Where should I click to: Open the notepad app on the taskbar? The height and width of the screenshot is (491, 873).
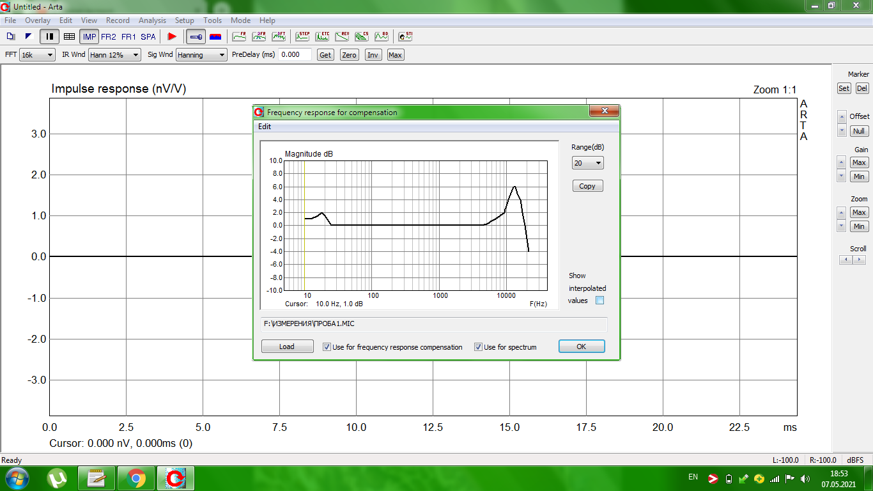click(97, 478)
